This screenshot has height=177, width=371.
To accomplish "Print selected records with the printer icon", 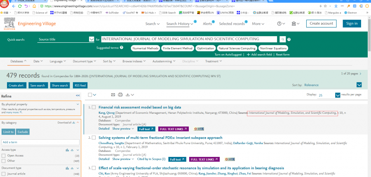I will [x=120, y=95].
